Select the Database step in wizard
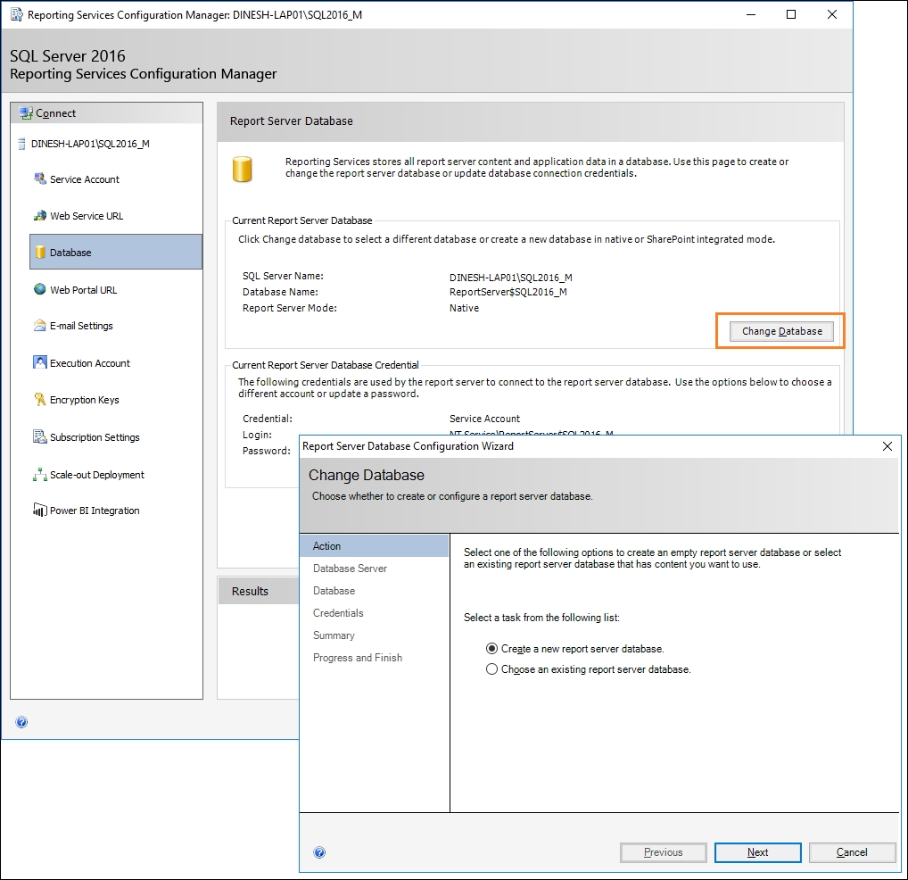Screen dimensions: 908x880 [x=334, y=590]
